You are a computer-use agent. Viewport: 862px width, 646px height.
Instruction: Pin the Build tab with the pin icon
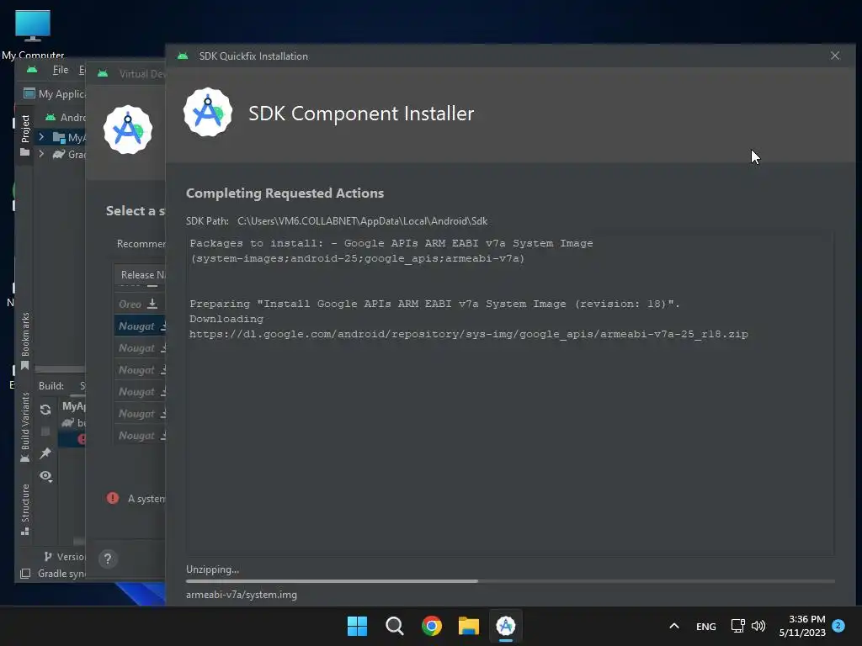(x=45, y=453)
